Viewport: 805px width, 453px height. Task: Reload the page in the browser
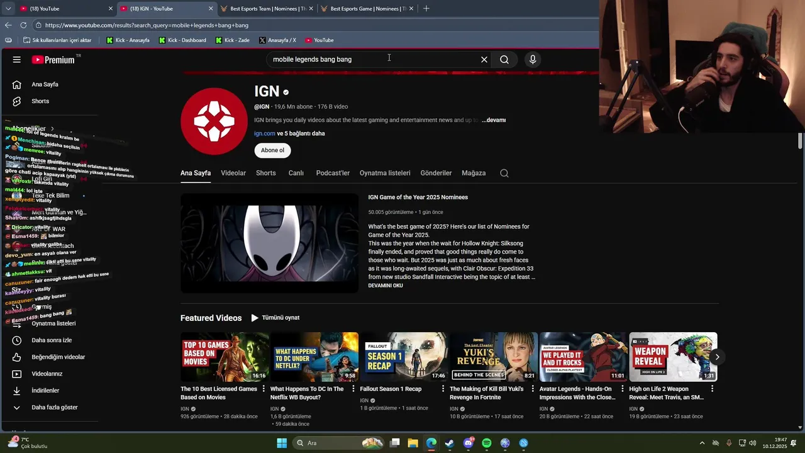[x=23, y=25]
